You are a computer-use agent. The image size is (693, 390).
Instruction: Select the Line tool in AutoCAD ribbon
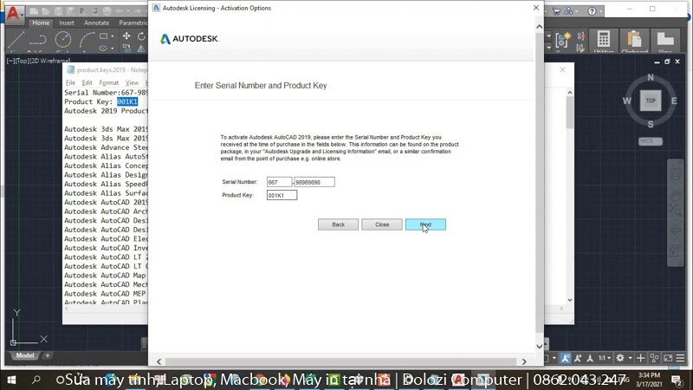16,40
